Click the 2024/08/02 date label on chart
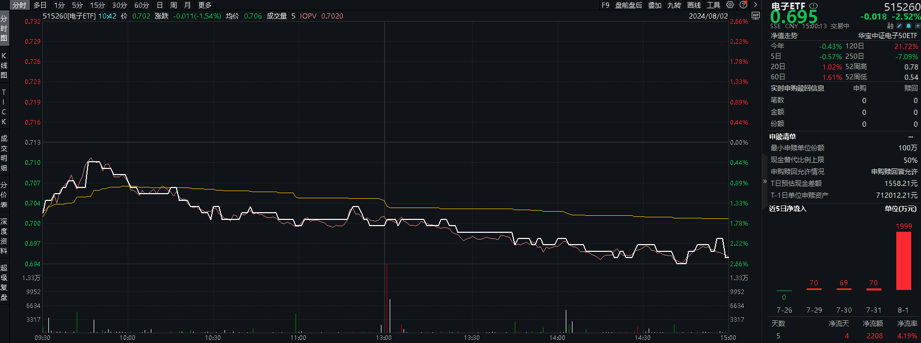 click(x=708, y=16)
